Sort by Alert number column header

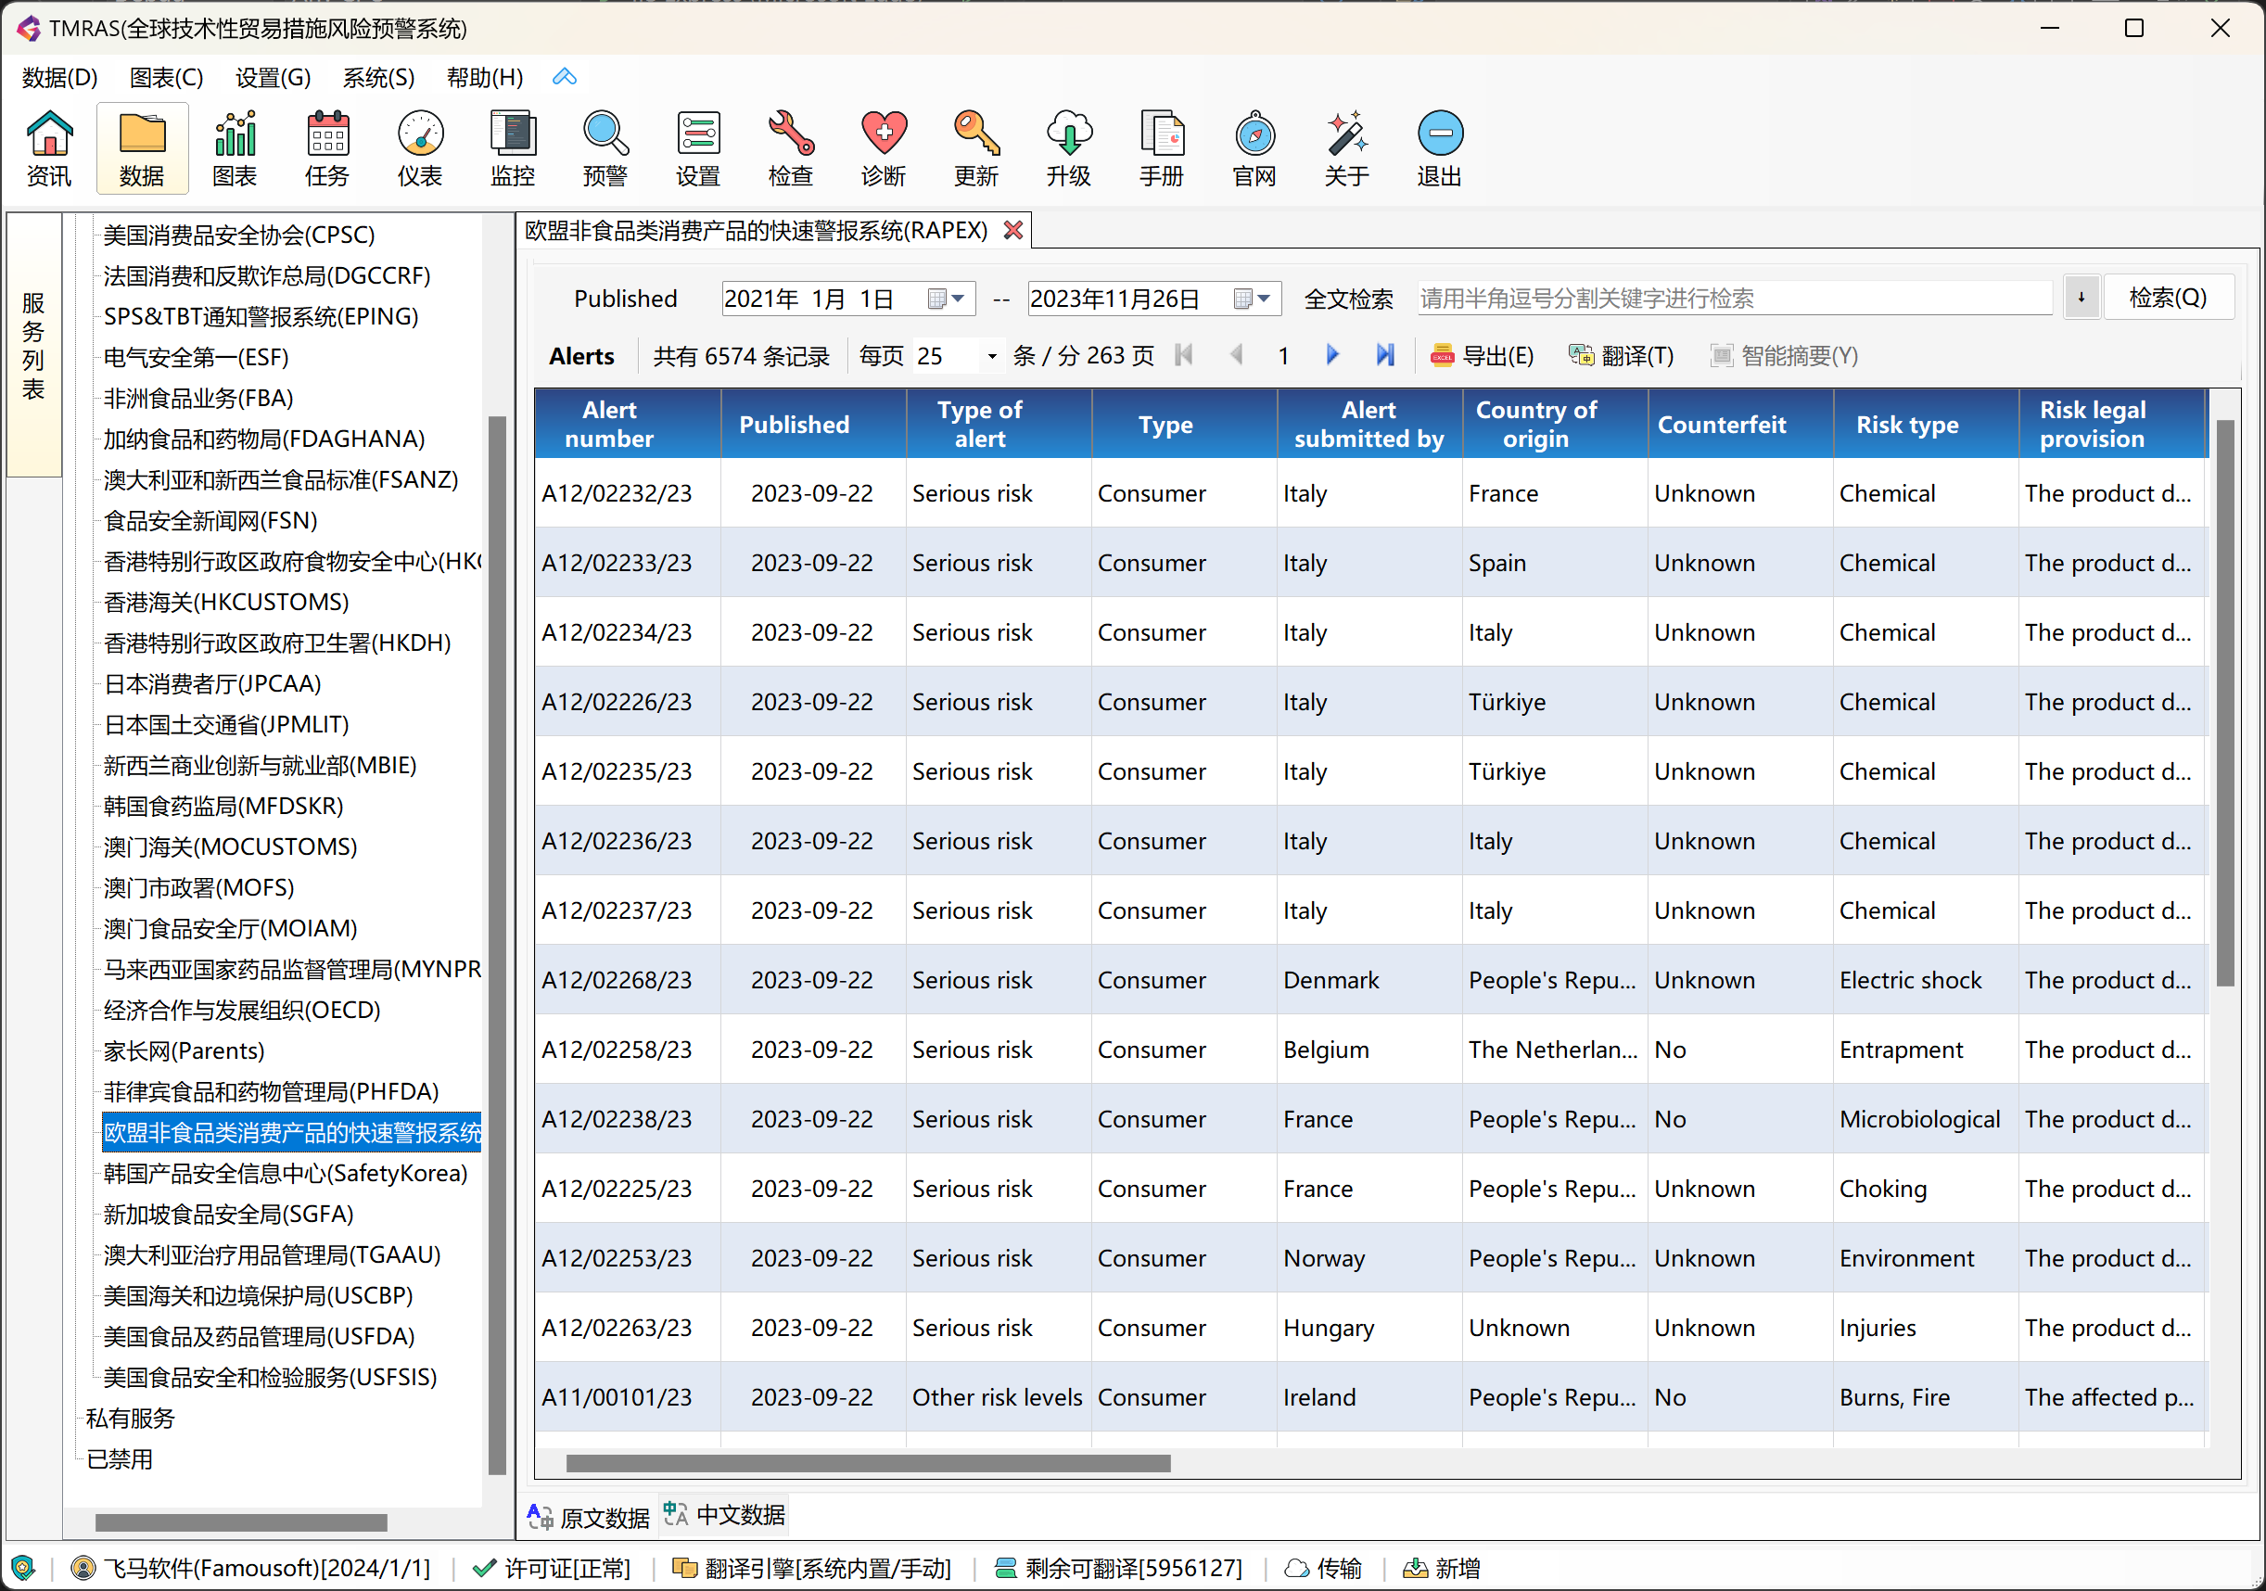point(628,424)
